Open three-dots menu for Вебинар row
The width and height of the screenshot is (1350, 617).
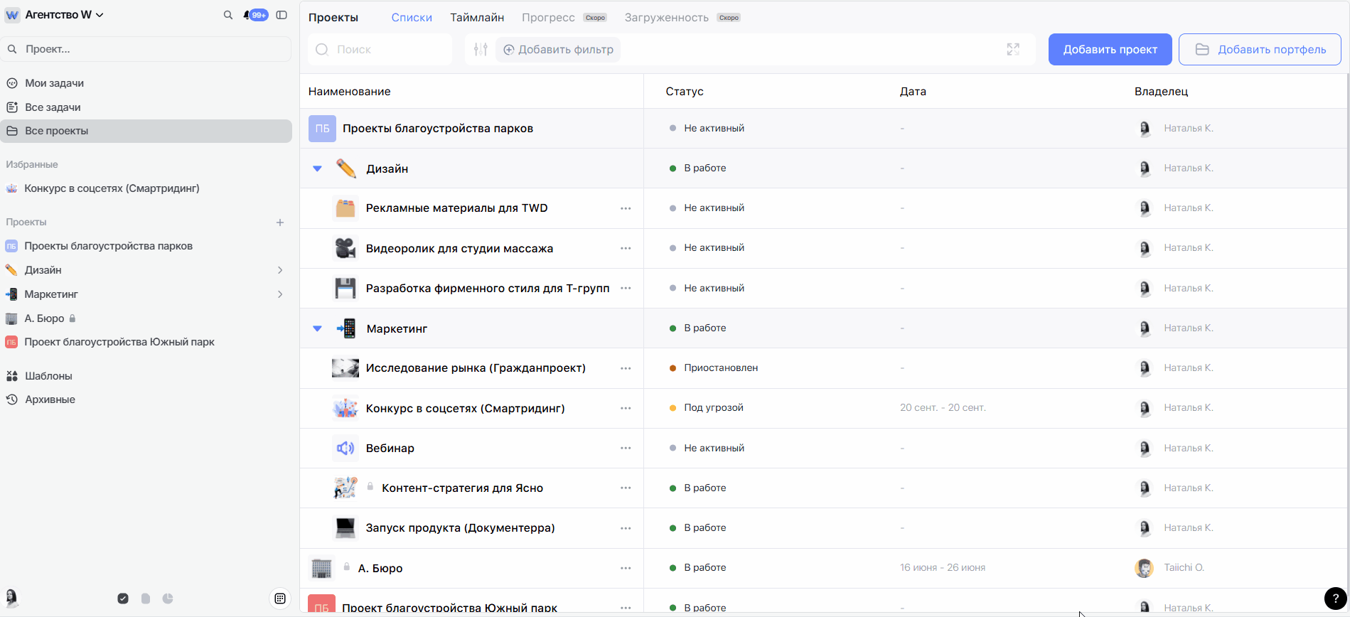(x=626, y=449)
